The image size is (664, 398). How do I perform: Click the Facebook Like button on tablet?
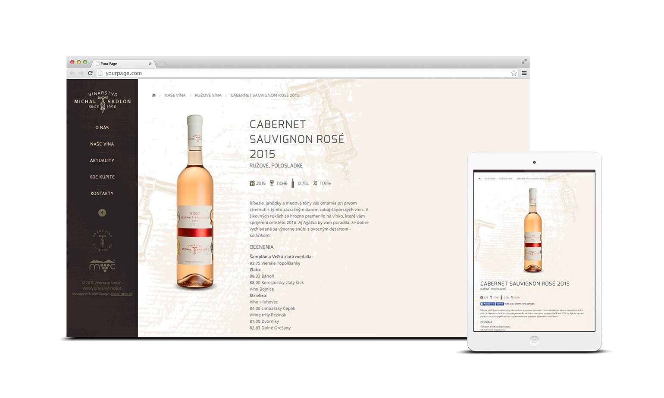[x=488, y=304]
